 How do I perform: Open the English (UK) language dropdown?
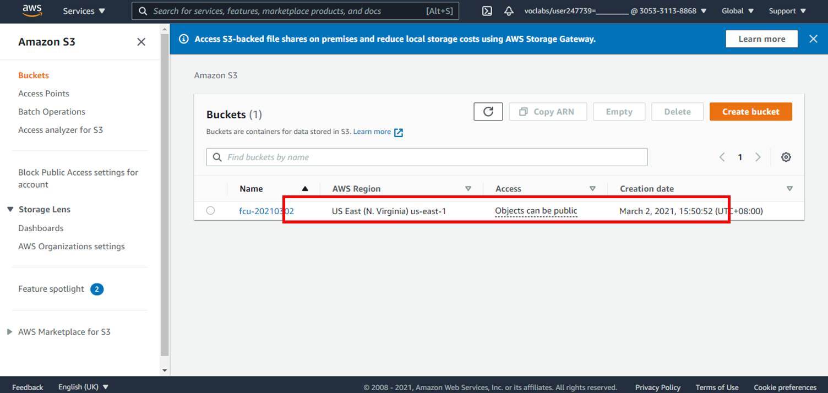pyautogui.click(x=84, y=387)
